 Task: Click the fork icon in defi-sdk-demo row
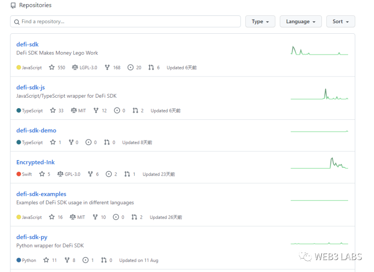tap(71, 142)
